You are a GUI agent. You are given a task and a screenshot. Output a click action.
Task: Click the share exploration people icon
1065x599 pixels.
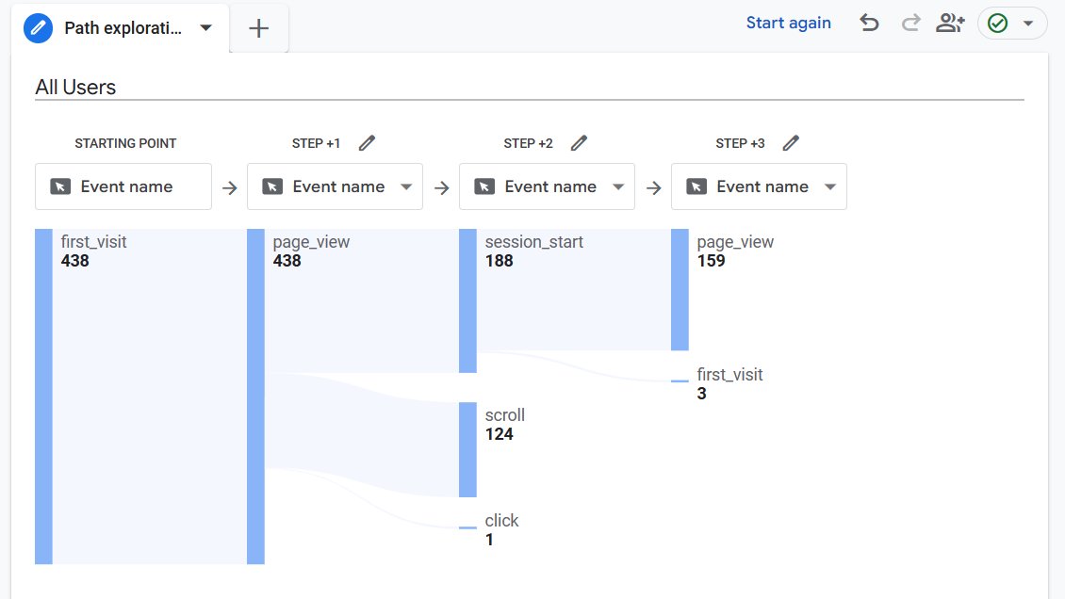[x=949, y=24]
